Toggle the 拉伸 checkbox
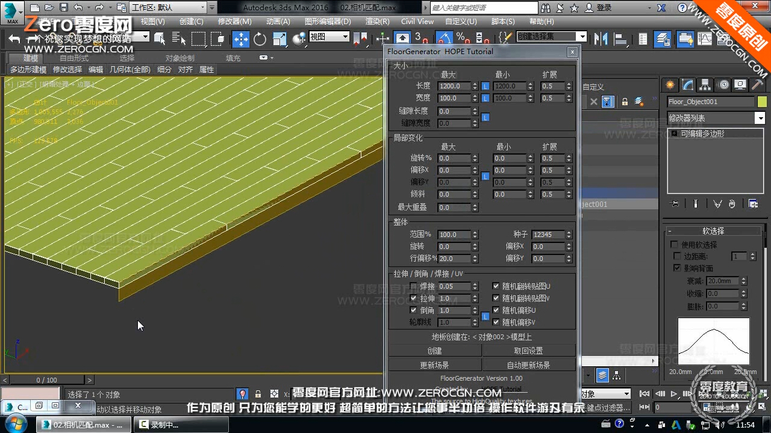 [413, 298]
